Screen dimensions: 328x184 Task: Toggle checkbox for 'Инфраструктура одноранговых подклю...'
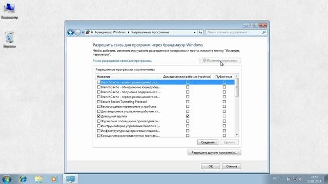click(99, 131)
